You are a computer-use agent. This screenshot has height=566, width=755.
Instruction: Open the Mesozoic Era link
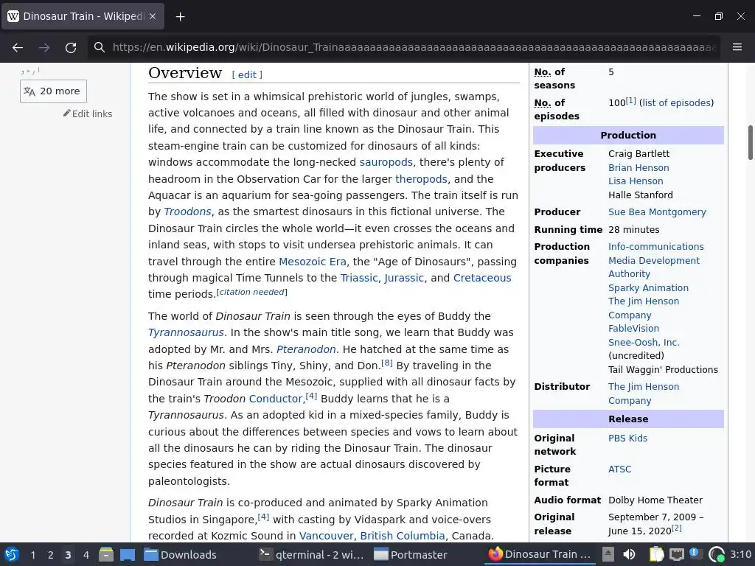click(312, 262)
